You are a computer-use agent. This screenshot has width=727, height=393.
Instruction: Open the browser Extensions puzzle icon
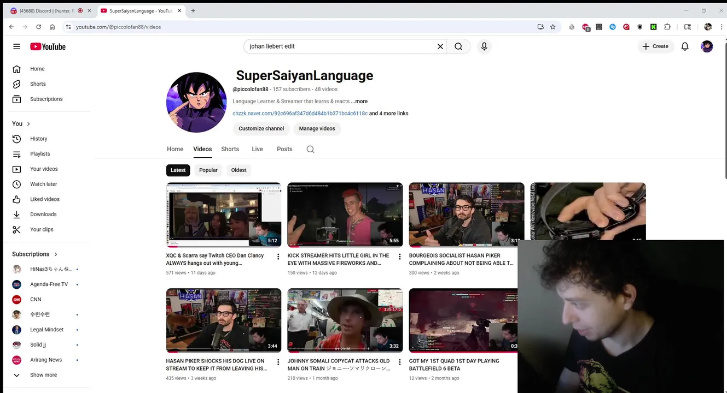[667, 27]
